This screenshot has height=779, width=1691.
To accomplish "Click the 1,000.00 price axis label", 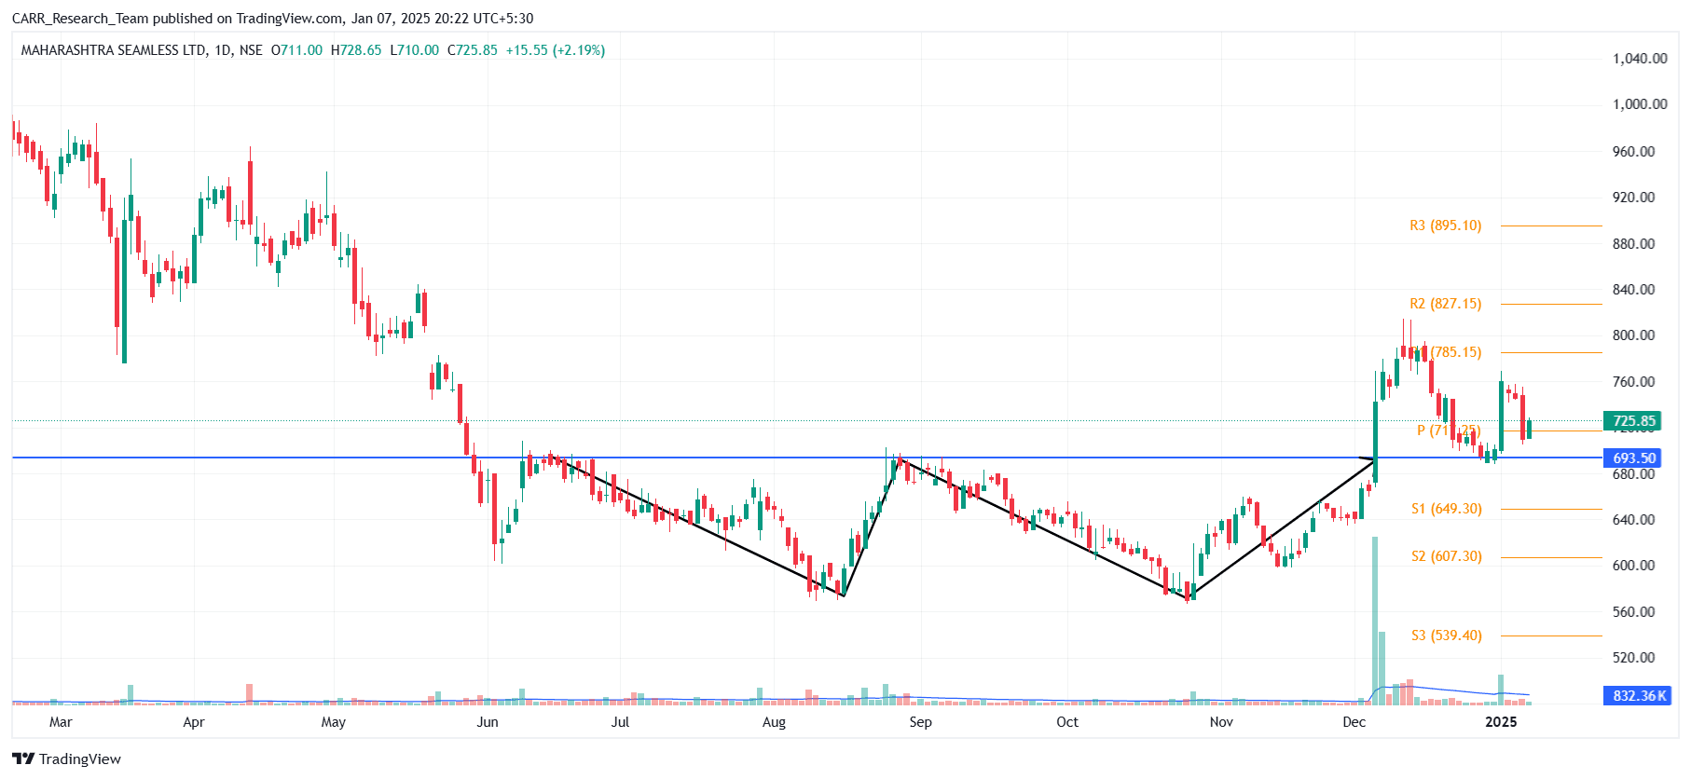I will tap(1640, 104).
